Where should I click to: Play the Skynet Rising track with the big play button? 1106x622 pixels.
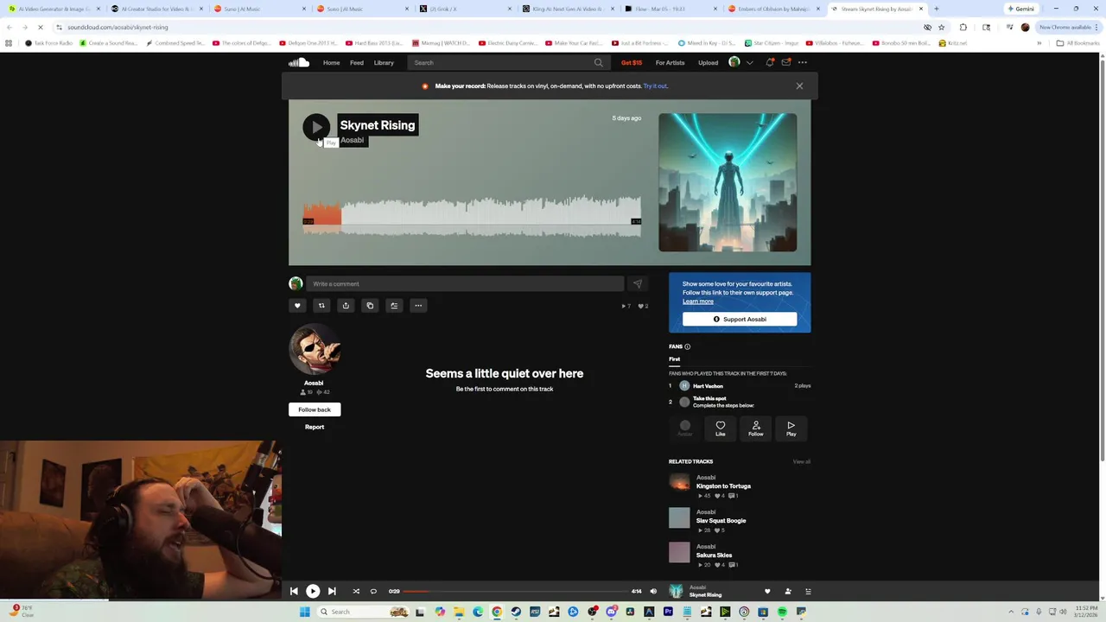[316, 127]
